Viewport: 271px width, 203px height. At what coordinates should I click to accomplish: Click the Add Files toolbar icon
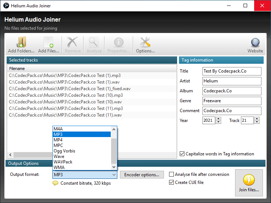48,42
